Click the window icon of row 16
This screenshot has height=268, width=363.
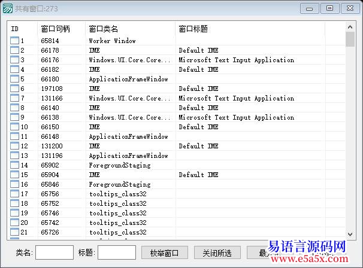click(x=14, y=184)
